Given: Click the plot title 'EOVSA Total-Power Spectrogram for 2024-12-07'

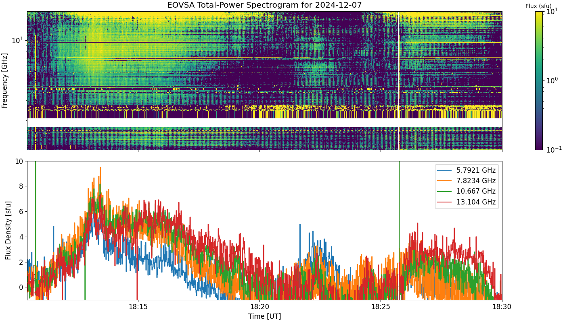Looking at the screenshot, I should (x=264, y=5).
